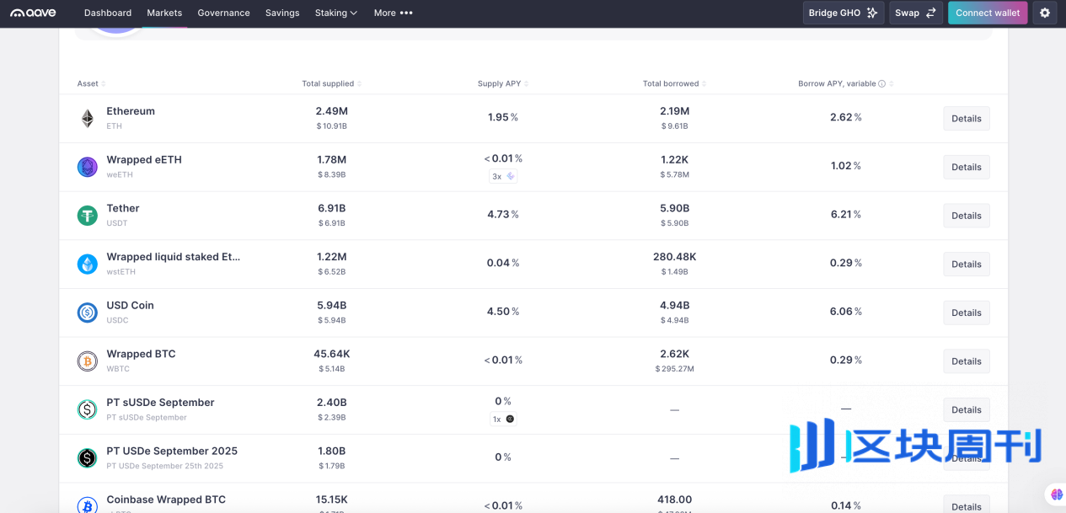Click the 3x incentive badge for weETH
The height and width of the screenshot is (513, 1066).
(503, 176)
